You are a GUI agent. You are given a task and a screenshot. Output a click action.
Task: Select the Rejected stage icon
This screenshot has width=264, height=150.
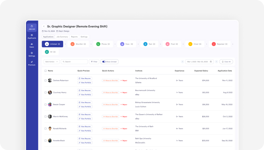click(214, 44)
